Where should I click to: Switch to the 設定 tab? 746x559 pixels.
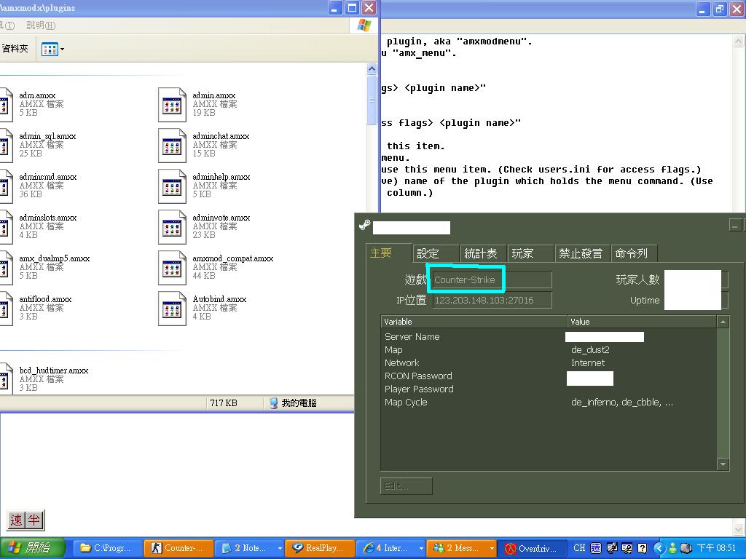(x=436, y=254)
